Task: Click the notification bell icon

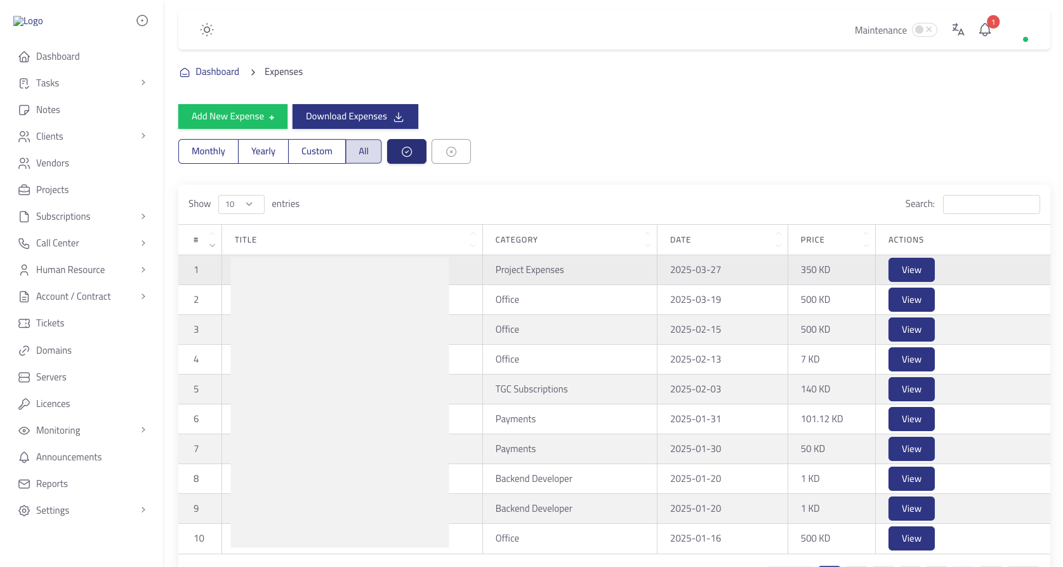Action: [985, 30]
